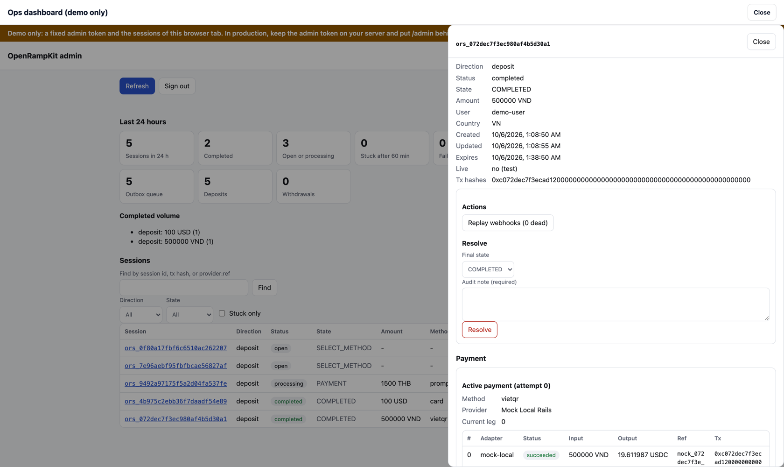Expand the Final state COMPLETED dropdown

click(x=488, y=269)
